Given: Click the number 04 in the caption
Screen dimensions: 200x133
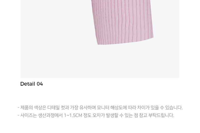Looking at the screenshot, I should tap(40, 84).
